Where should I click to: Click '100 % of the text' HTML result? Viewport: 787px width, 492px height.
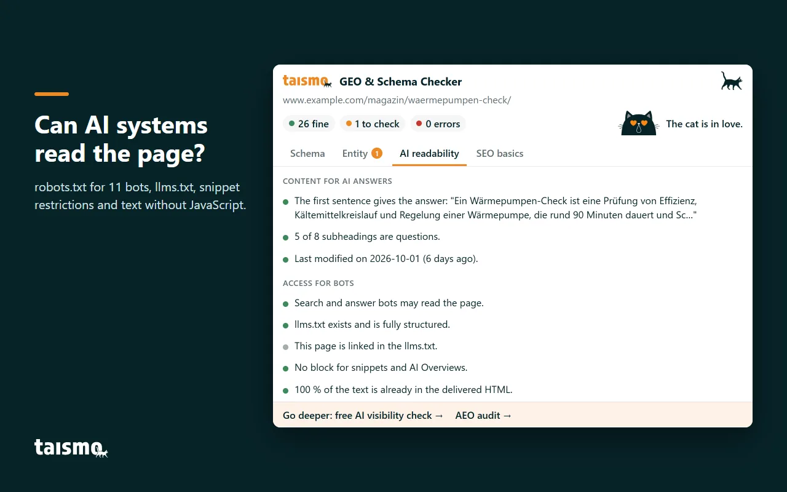403,389
